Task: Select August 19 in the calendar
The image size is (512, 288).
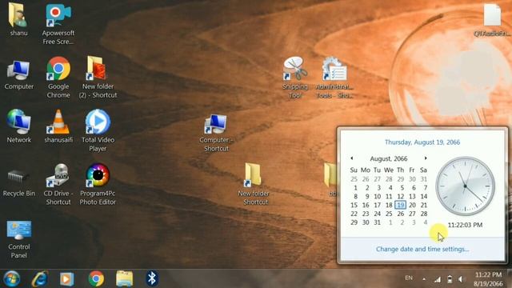Action: (x=400, y=205)
